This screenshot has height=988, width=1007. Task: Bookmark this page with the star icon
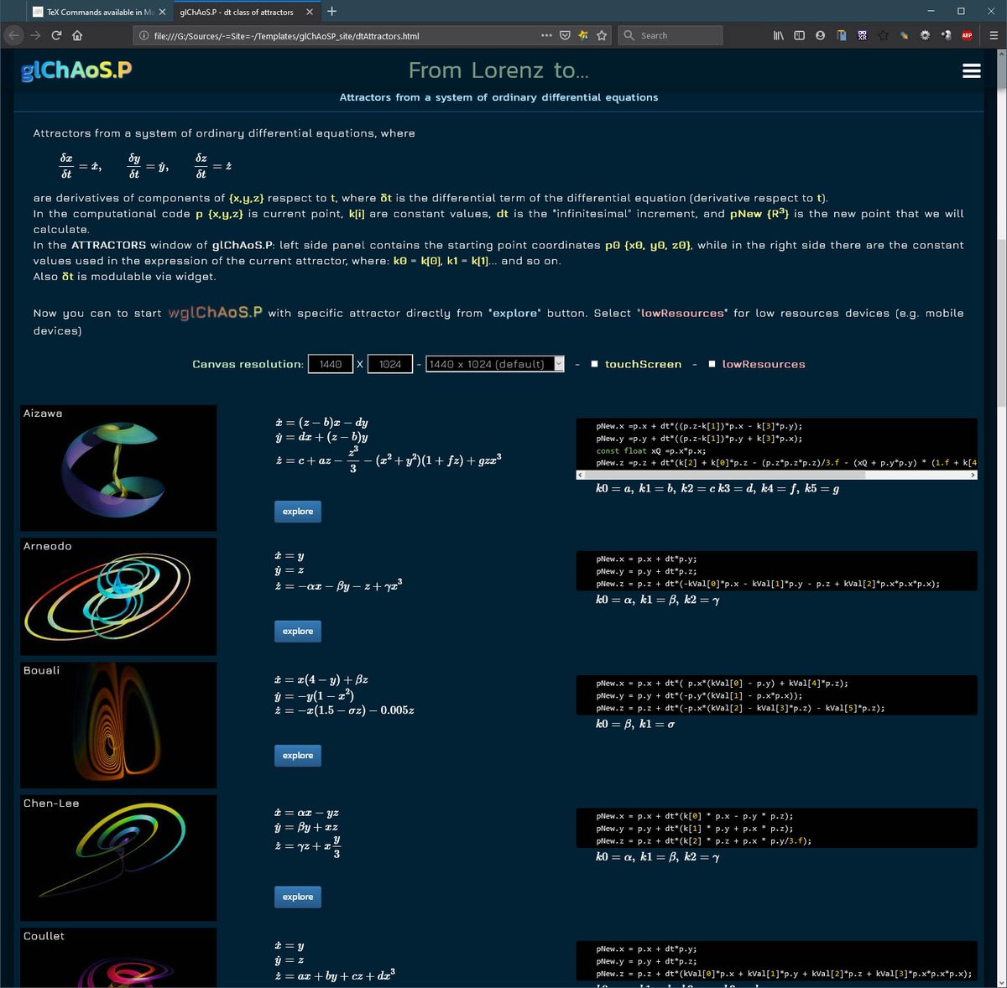pyautogui.click(x=601, y=35)
